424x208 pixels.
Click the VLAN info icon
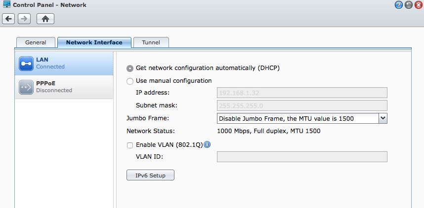207,144
